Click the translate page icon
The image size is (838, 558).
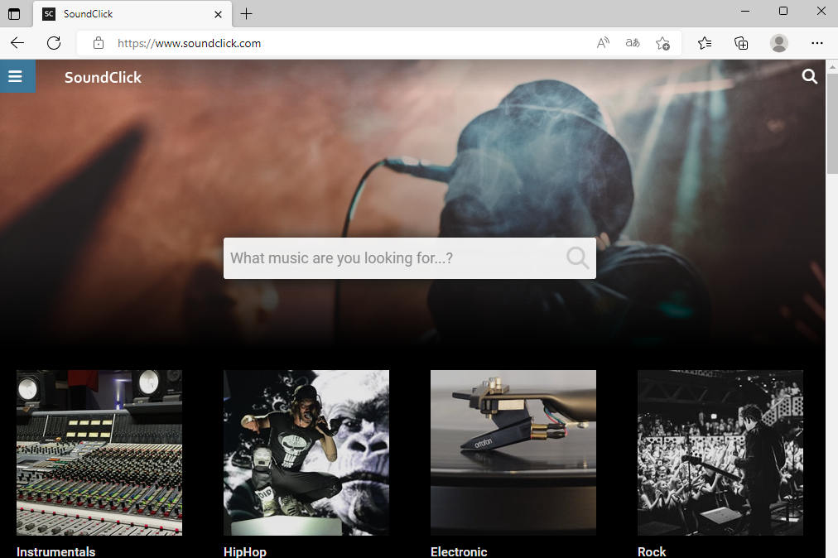(633, 43)
